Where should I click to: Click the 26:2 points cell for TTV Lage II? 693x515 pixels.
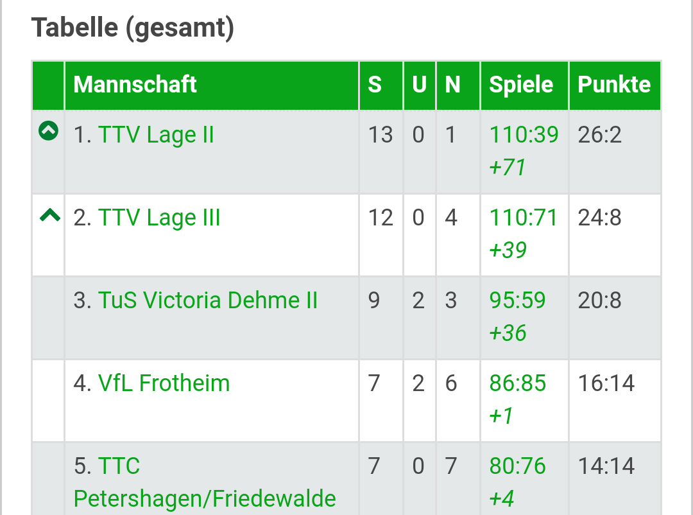(600, 135)
